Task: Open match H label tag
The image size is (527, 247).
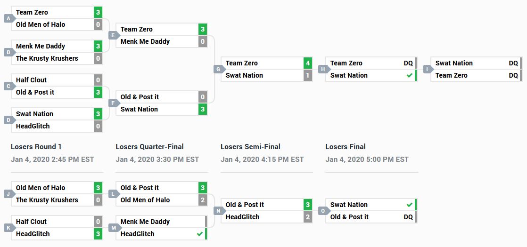Action: pyautogui.click(x=324, y=69)
